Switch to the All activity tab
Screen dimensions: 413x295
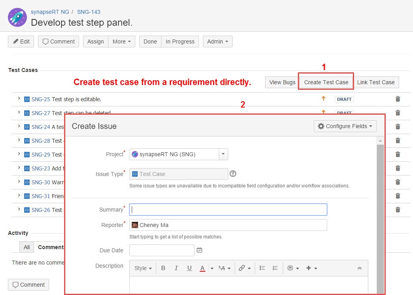tap(27, 247)
